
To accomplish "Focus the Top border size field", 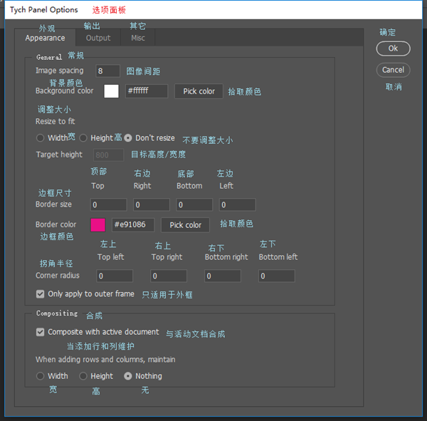I will pyautogui.click(x=109, y=205).
